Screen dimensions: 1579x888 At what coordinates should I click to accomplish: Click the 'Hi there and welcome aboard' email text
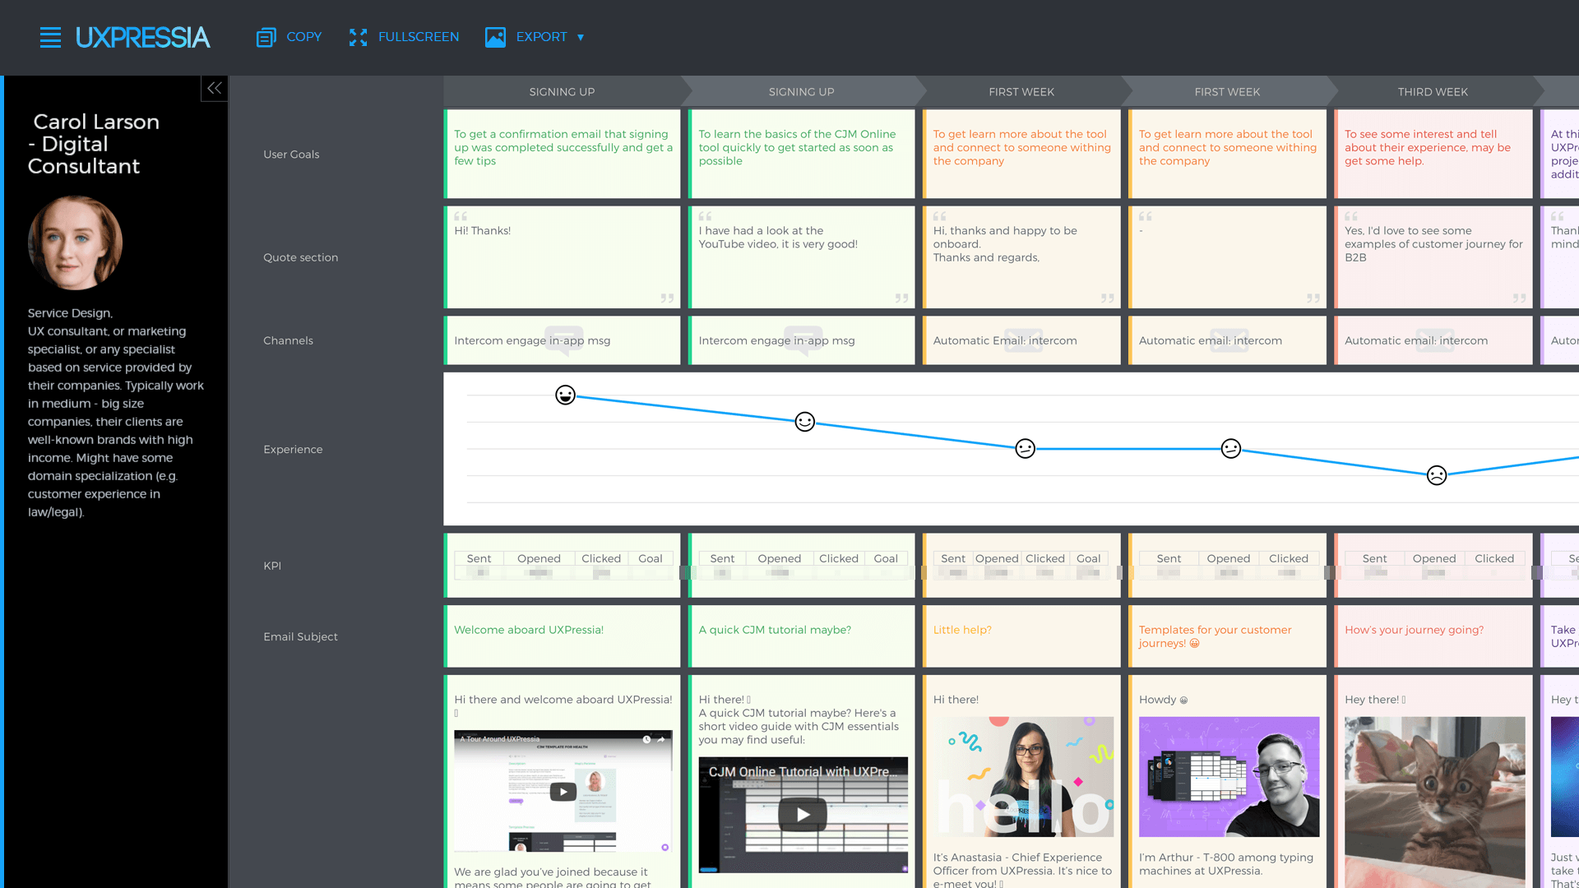coord(563,706)
